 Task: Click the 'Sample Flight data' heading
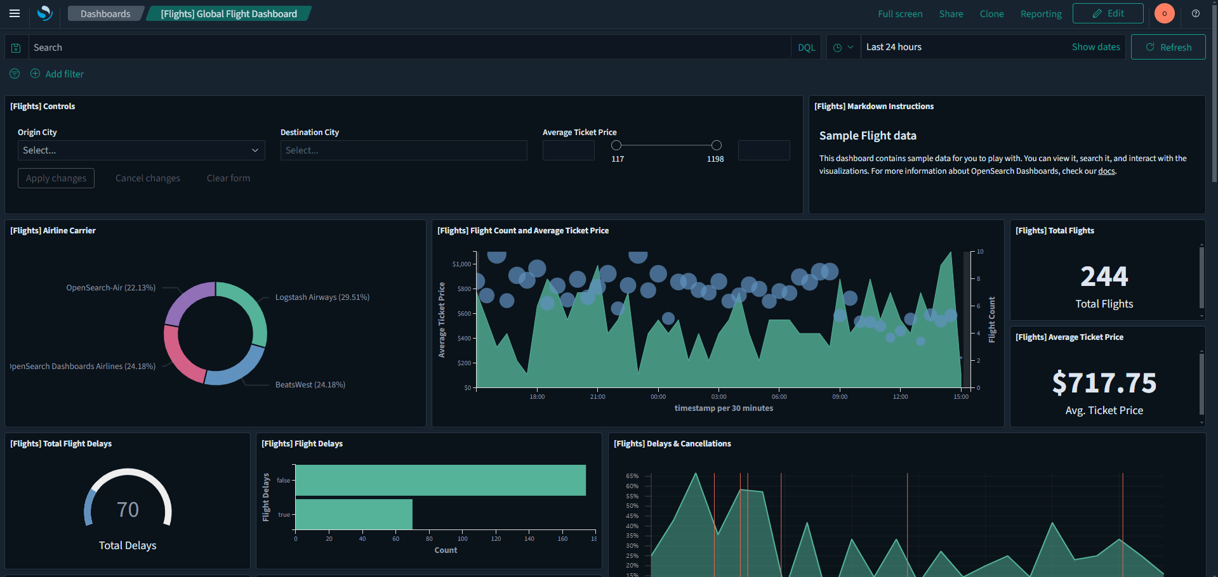click(x=868, y=136)
